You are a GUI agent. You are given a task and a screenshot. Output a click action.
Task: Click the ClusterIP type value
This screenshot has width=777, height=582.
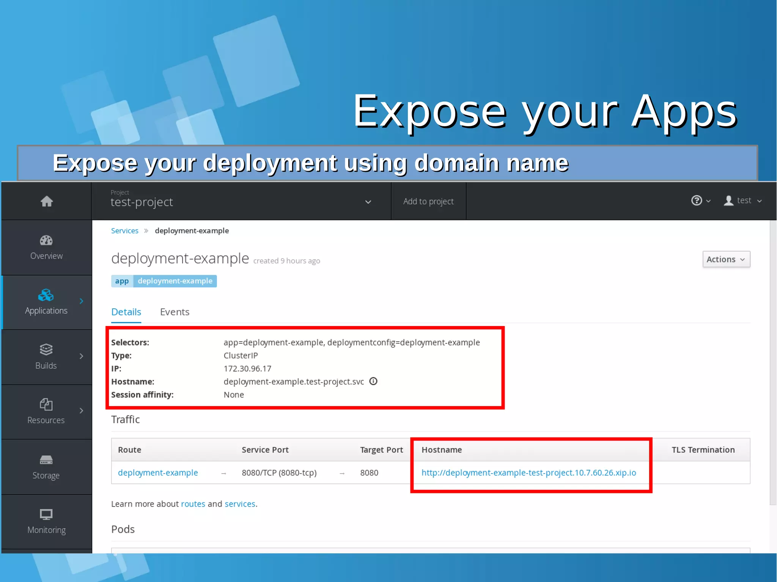(241, 356)
